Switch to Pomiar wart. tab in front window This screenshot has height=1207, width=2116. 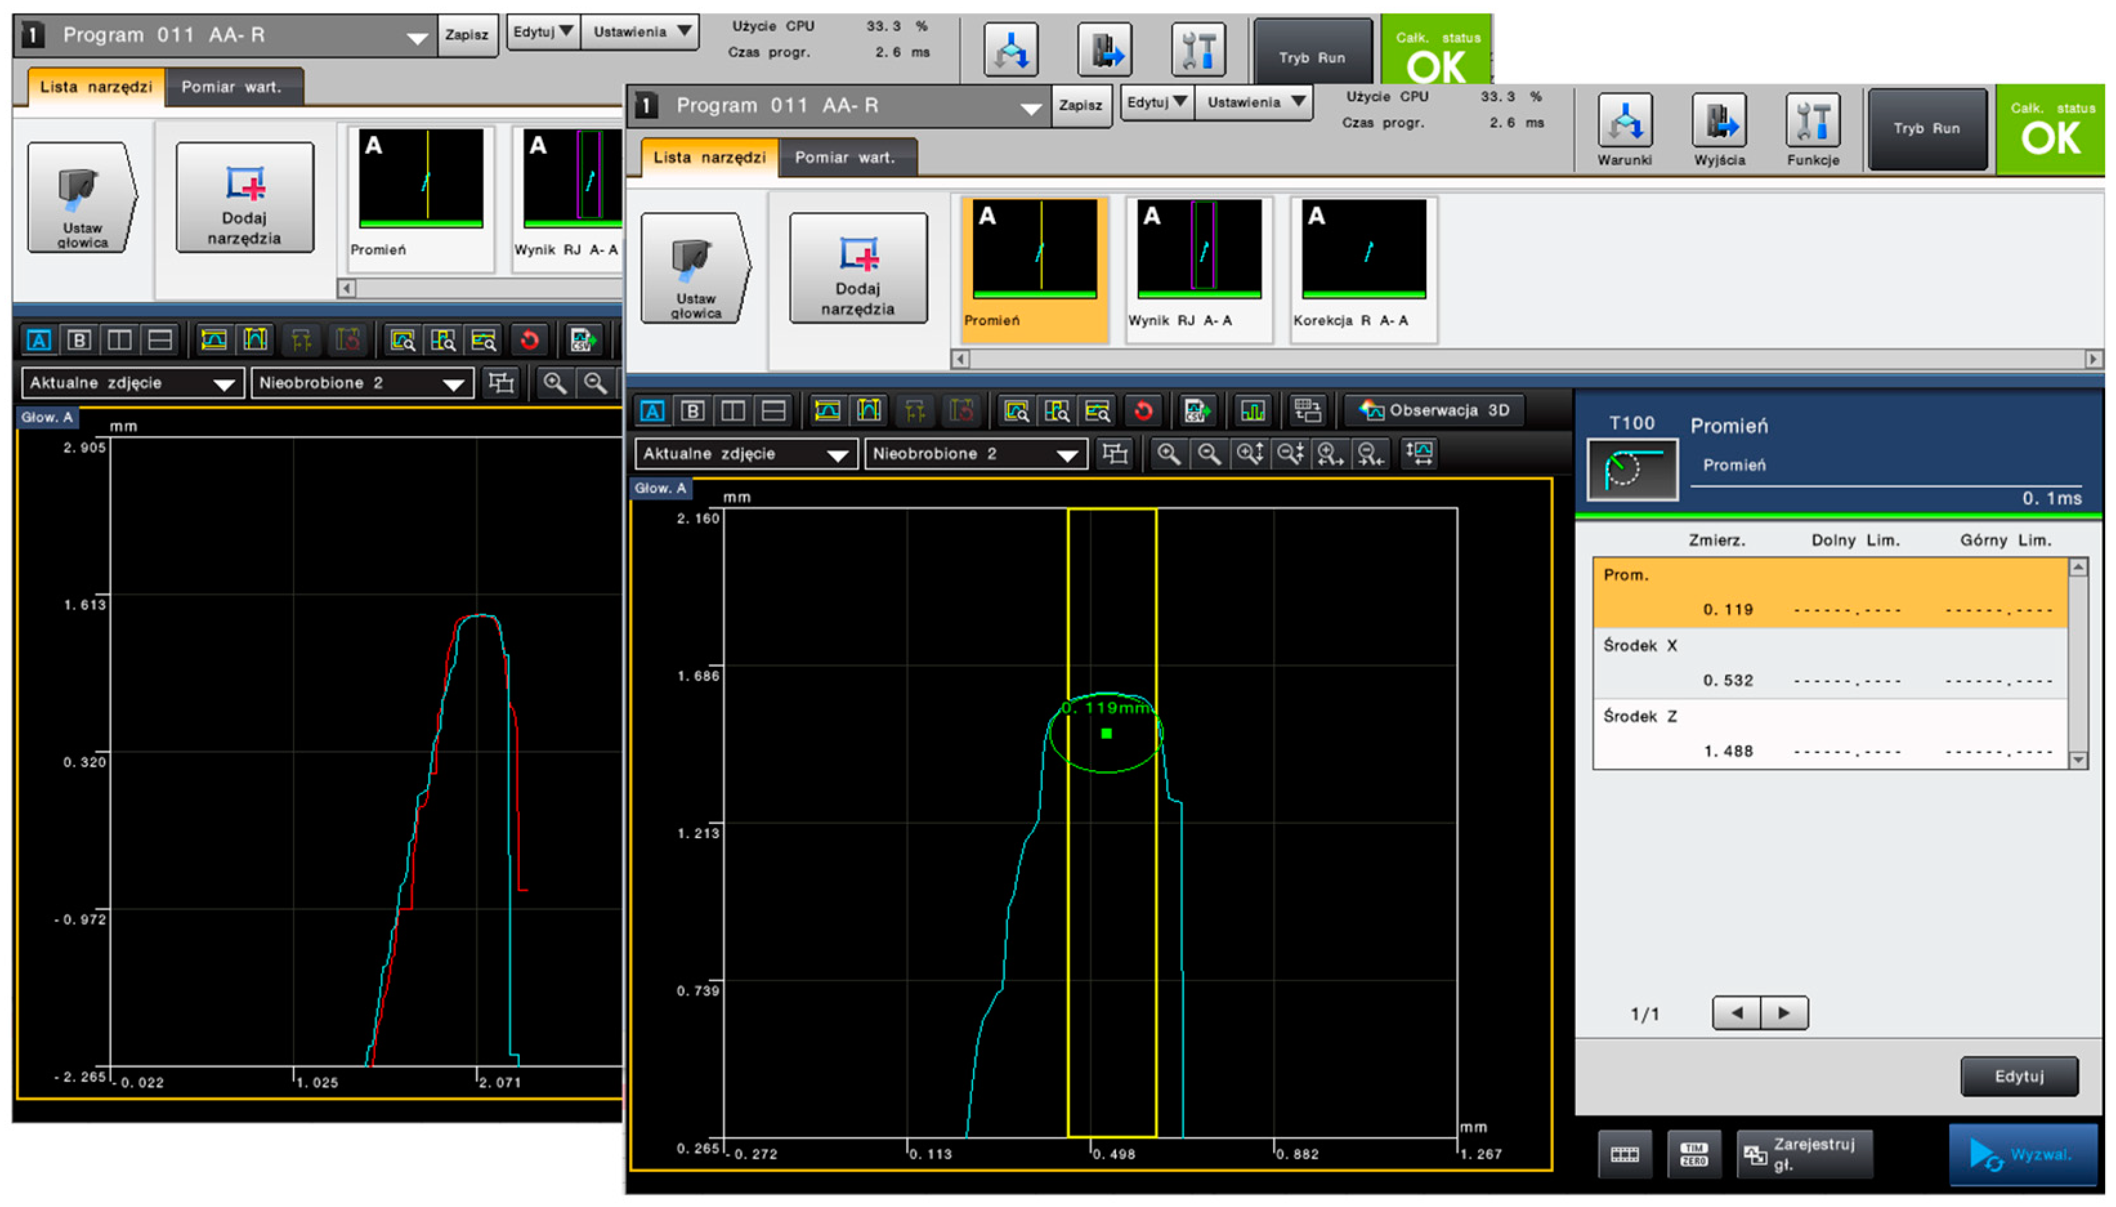point(845,158)
